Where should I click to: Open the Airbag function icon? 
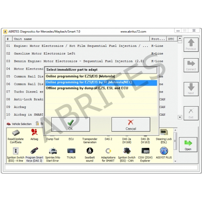(34, 135)
